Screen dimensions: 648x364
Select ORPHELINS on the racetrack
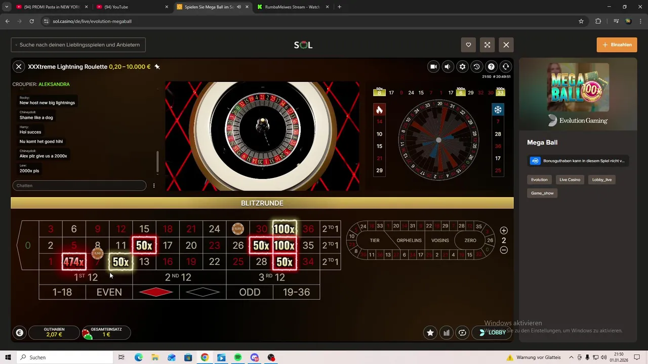[x=409, y=240]
